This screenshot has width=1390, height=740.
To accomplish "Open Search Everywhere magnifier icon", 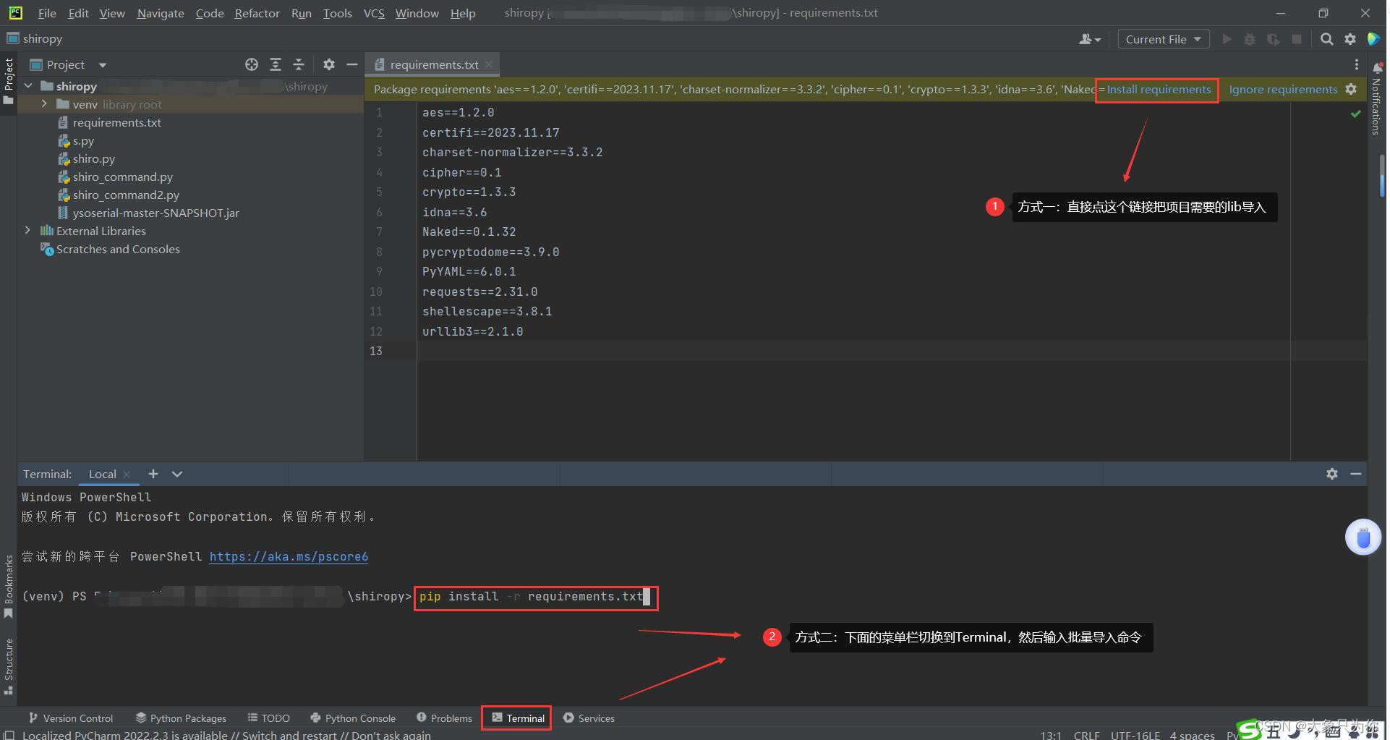I will tap(1326, 39).
